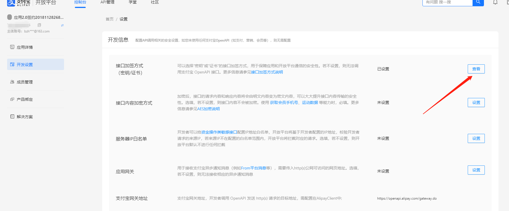Click 设置 button for 接口内容加密方式
Screen dimensions: 509x211
(476, 103)
